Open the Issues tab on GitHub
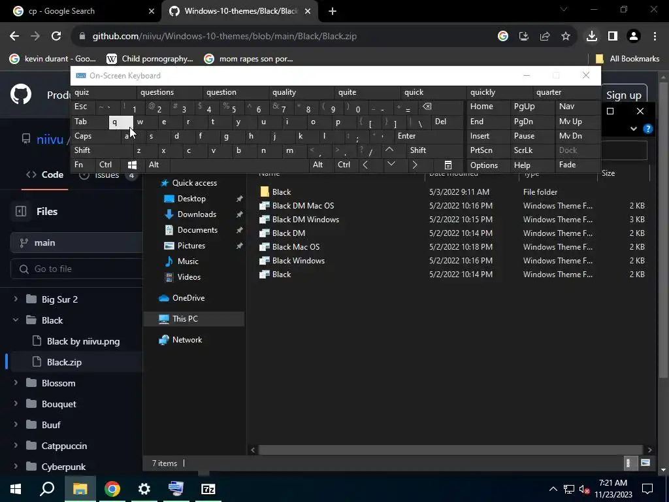The width and height of the screenshot is (669, 502). tap(107, 175)
